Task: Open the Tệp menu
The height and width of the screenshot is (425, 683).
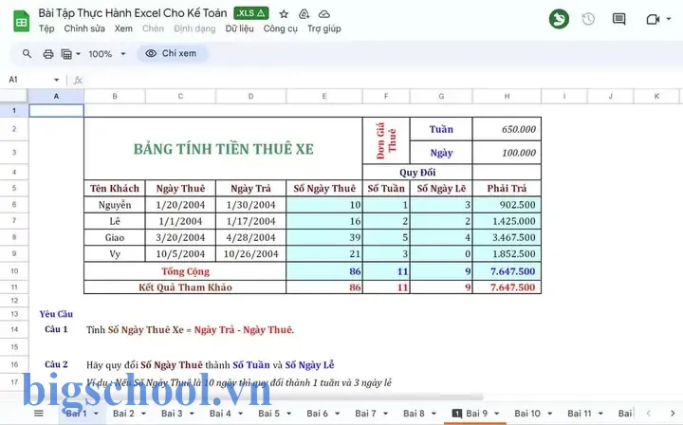Action: click(x=46, y=28)
